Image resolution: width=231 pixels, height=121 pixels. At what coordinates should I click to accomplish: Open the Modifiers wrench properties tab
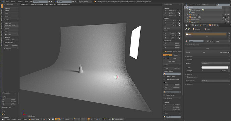(x=205, y=25)
